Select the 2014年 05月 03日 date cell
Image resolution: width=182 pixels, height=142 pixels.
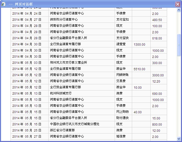[27, 63]
